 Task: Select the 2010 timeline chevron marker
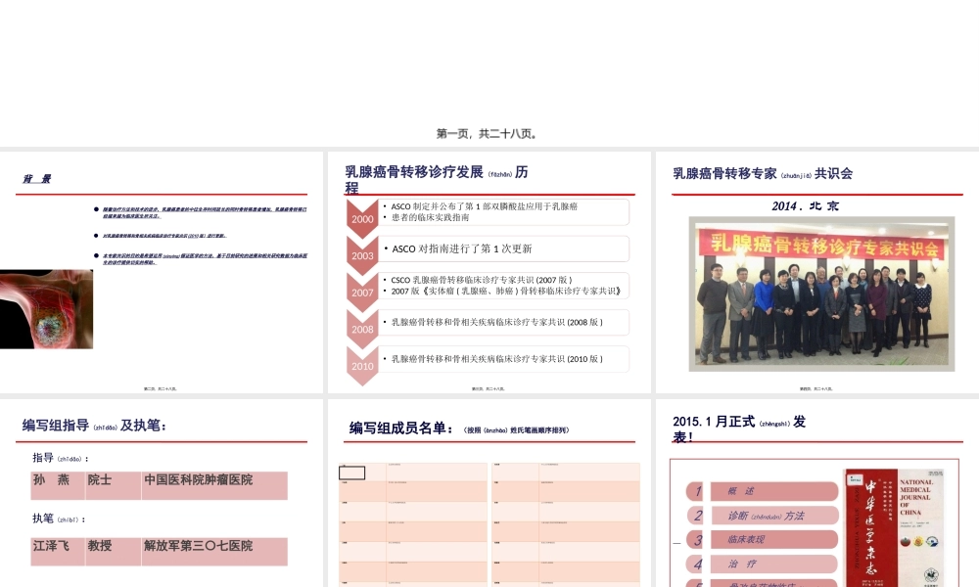pyautogui.click(x=362, y=365)
